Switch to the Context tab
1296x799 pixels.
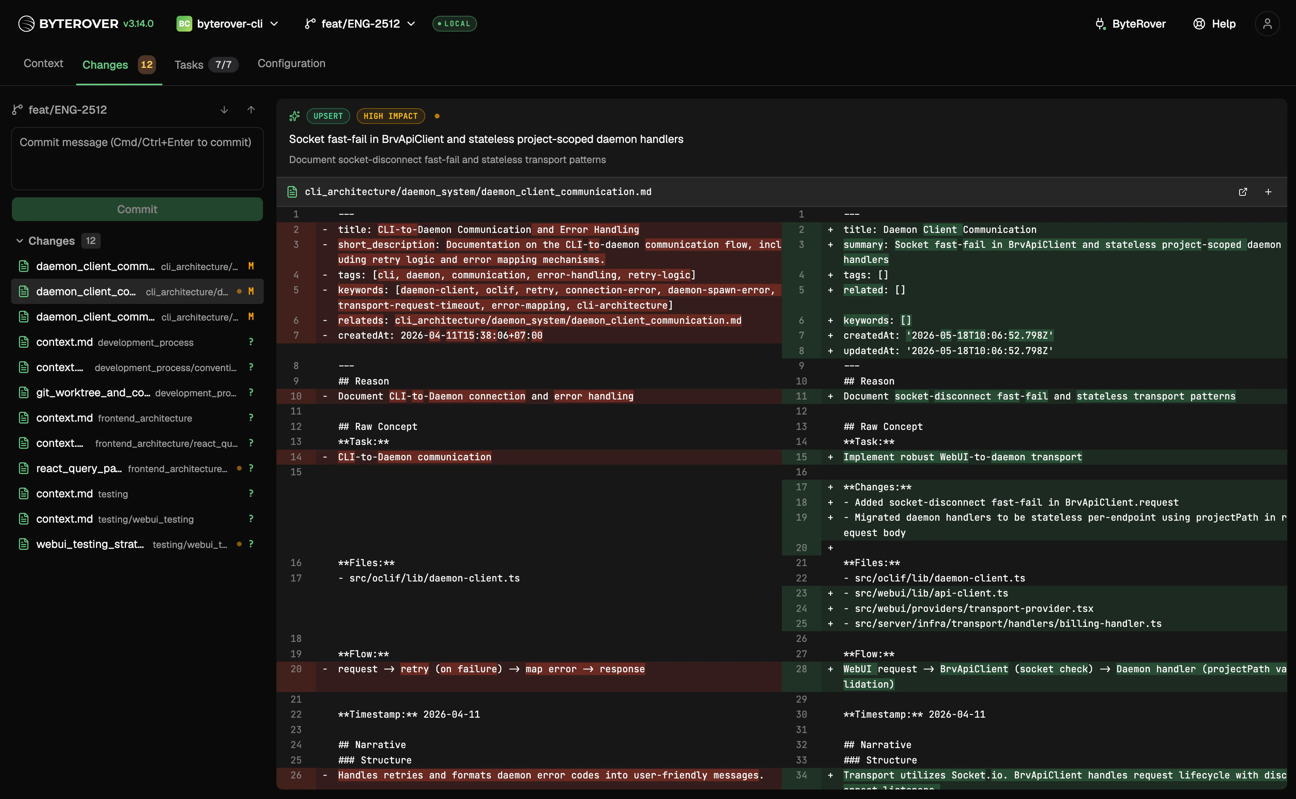(43, 64)
